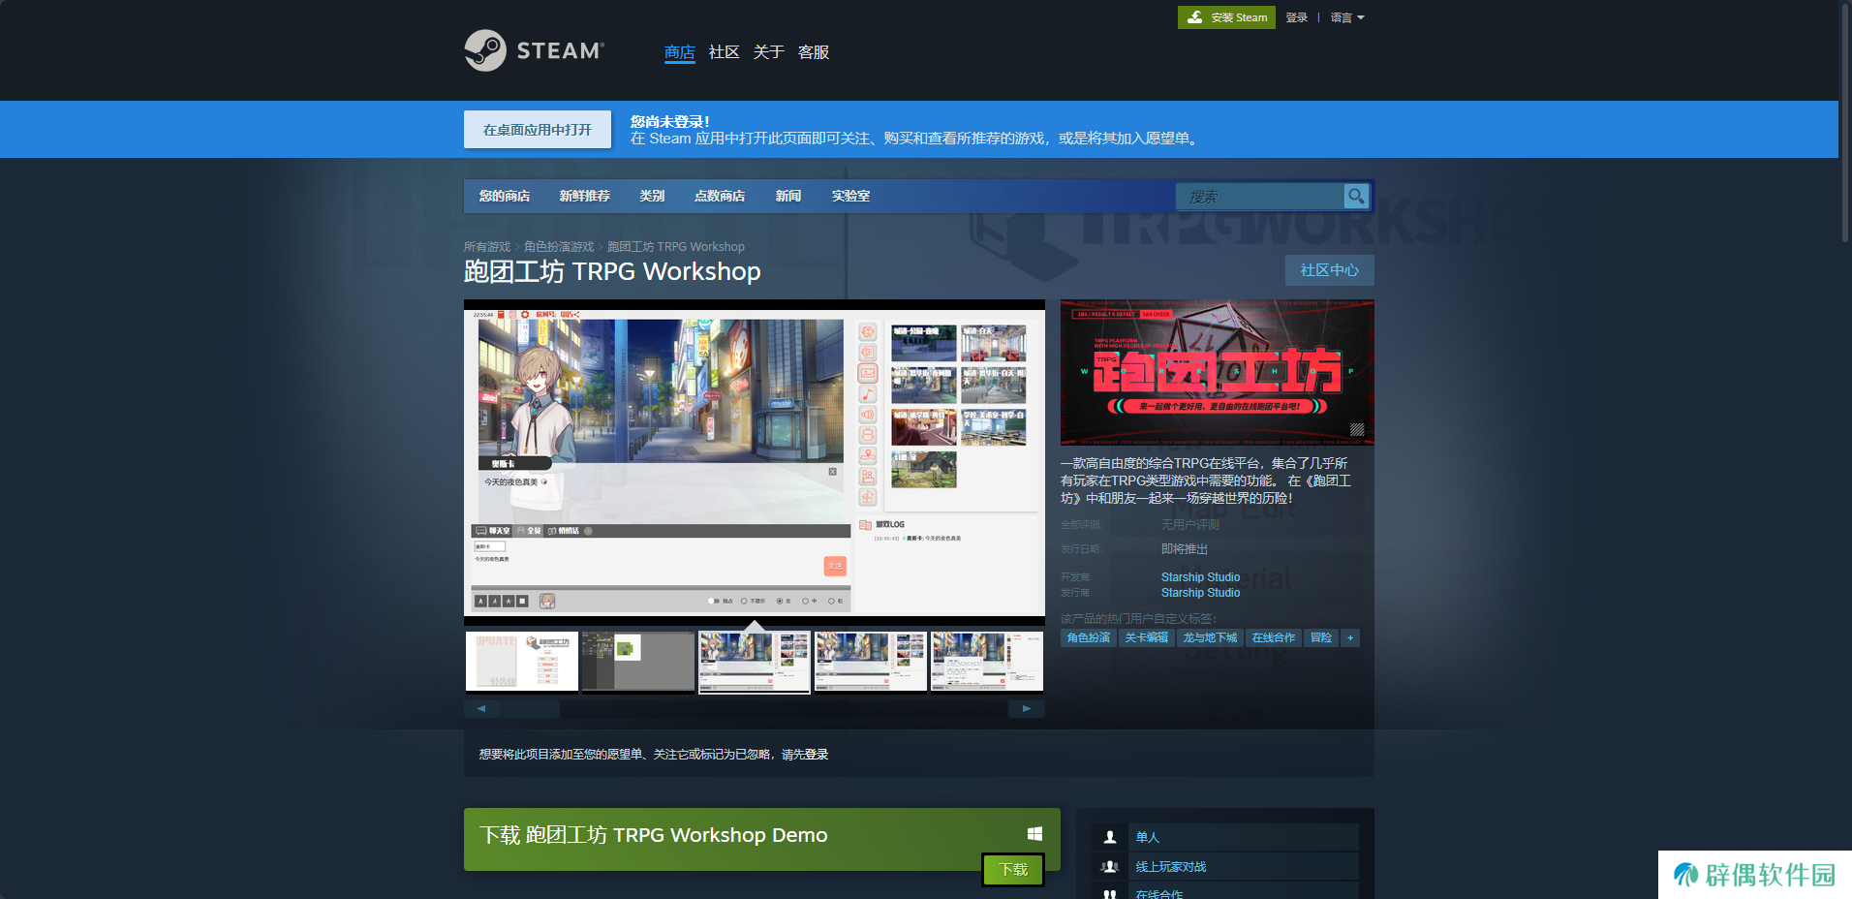The image size is (1852, 899).
Task: Click the main large screenshot
Action: [755, 462]
